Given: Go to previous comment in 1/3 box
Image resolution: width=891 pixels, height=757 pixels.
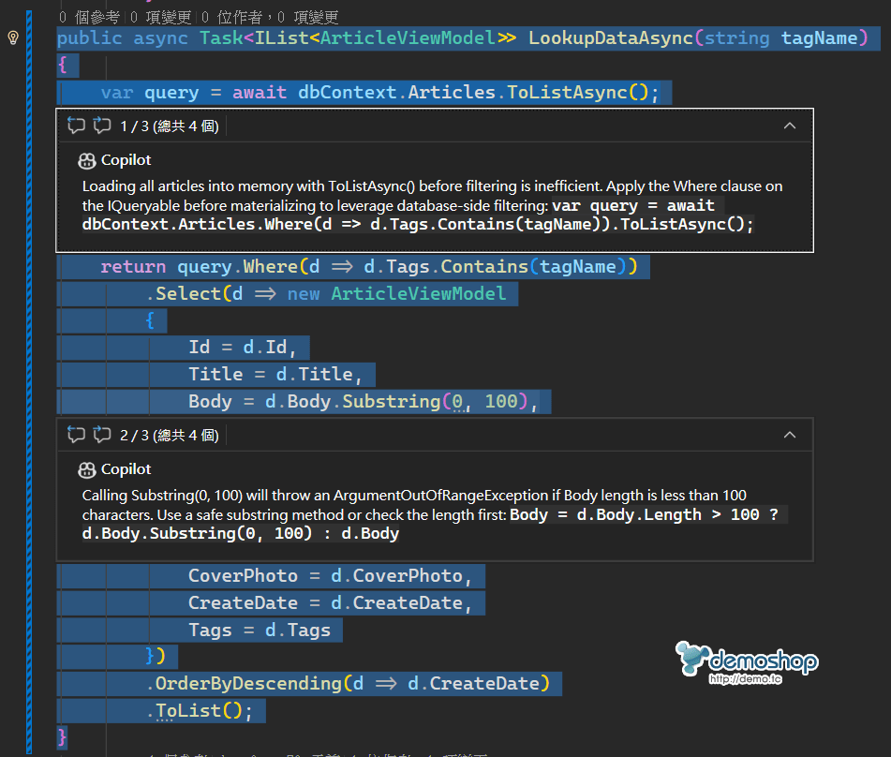Looking at the screenshot, I should point(76,126).
